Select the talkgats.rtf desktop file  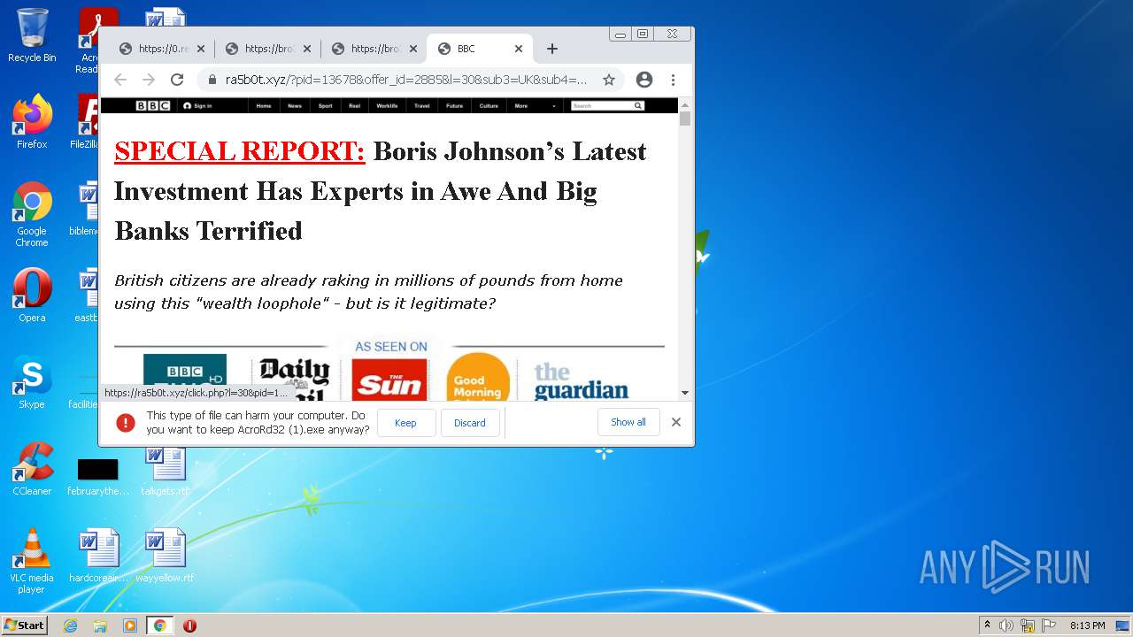pyautogui.click(x=166, y=469)
